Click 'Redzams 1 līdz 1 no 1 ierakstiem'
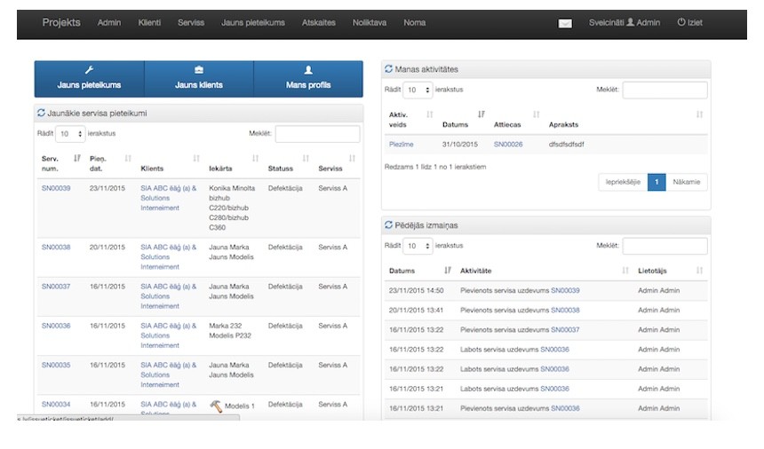 pos(435,167)
